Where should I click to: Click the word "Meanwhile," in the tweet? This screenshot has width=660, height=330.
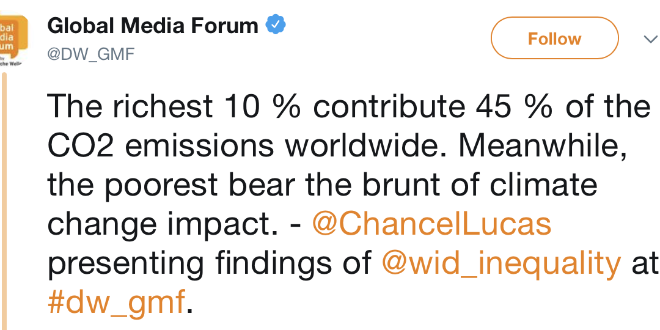tap(541, 146)
